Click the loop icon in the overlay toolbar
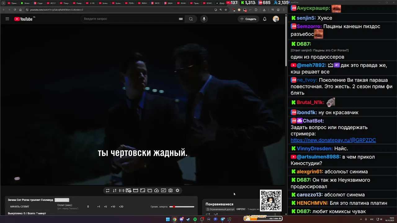 coord(108,190)
